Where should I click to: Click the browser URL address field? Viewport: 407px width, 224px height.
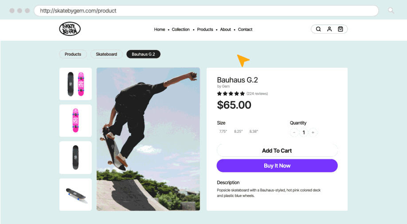[206, 11]
